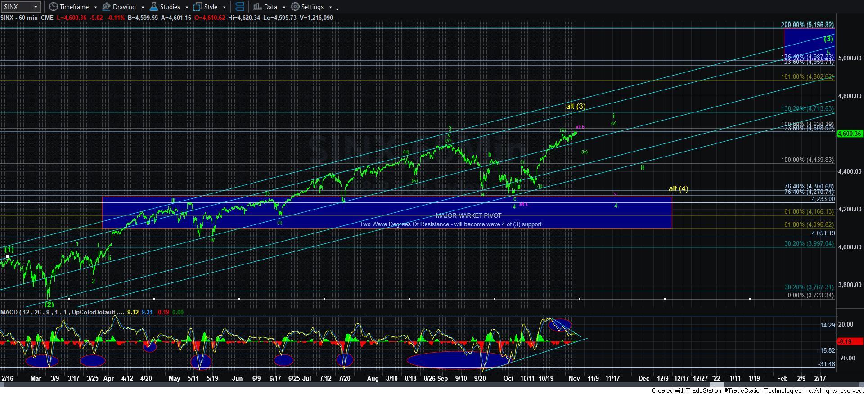Click the Nov date on time axis
Screen dimensions: 864x394
[x=574, y=378]
